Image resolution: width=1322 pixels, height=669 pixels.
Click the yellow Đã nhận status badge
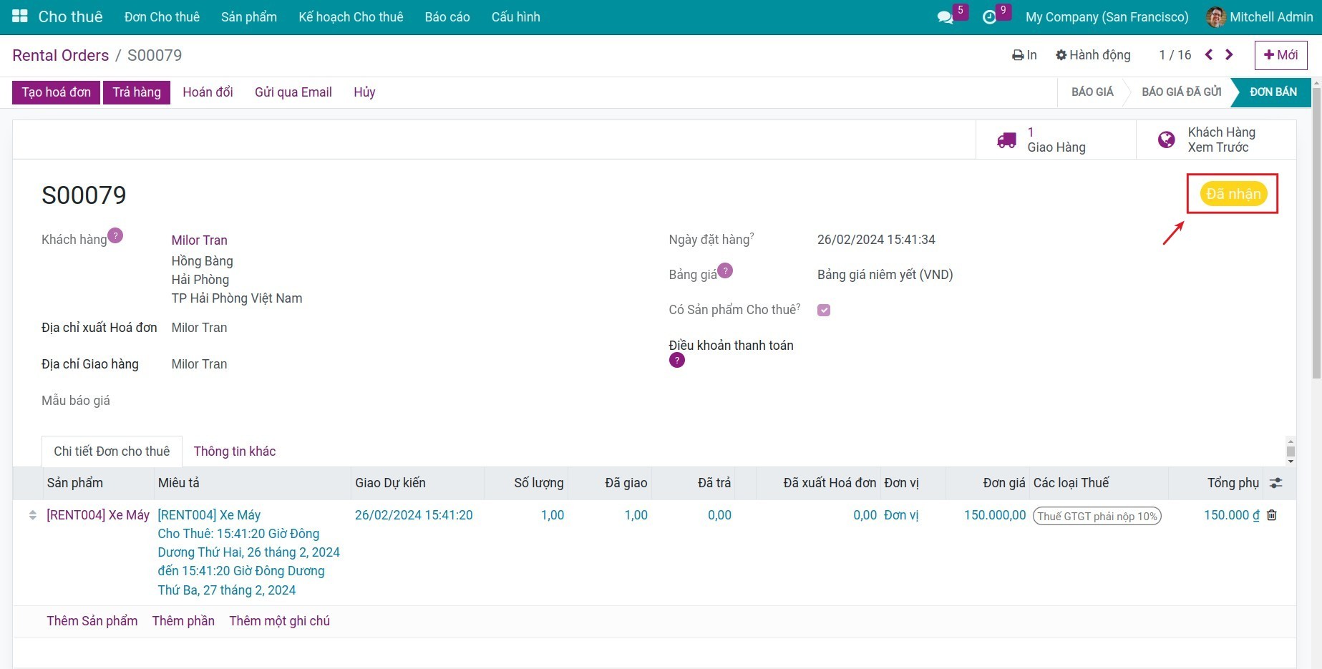coord(1233,194)
